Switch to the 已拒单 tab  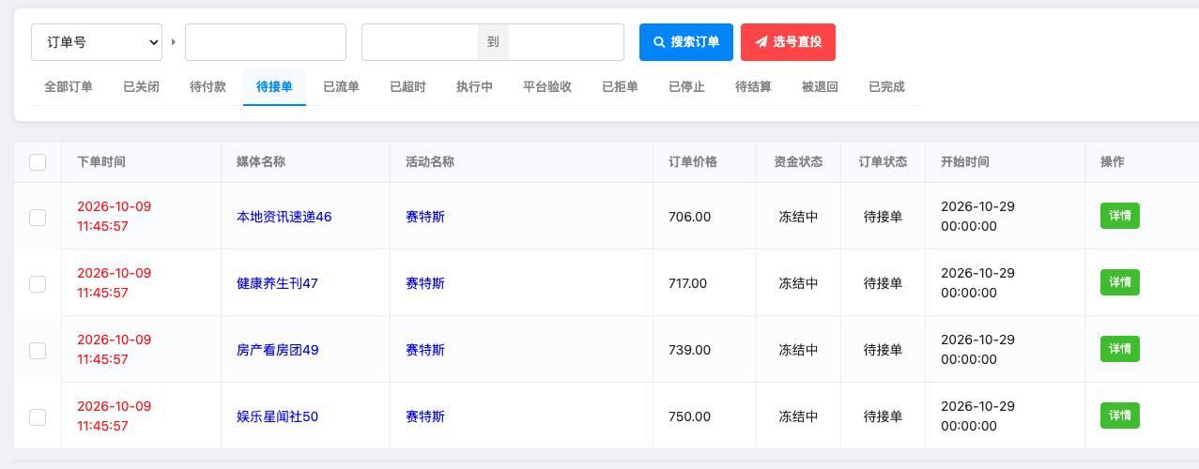(620, 87)
